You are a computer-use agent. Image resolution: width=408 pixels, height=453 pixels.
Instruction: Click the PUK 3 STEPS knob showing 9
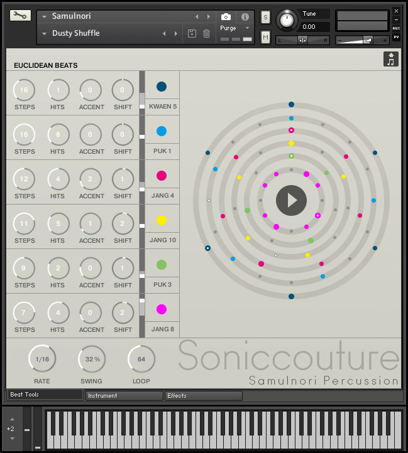pos(24,269)
